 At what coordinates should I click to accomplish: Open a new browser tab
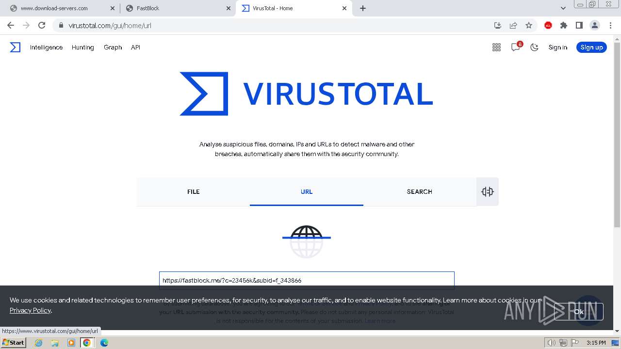363,8
